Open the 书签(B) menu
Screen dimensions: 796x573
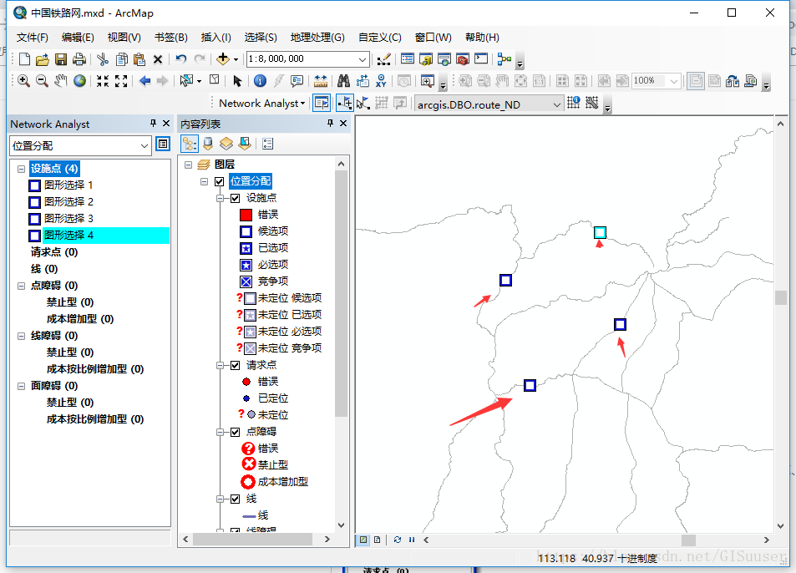[x=170, y=38]
